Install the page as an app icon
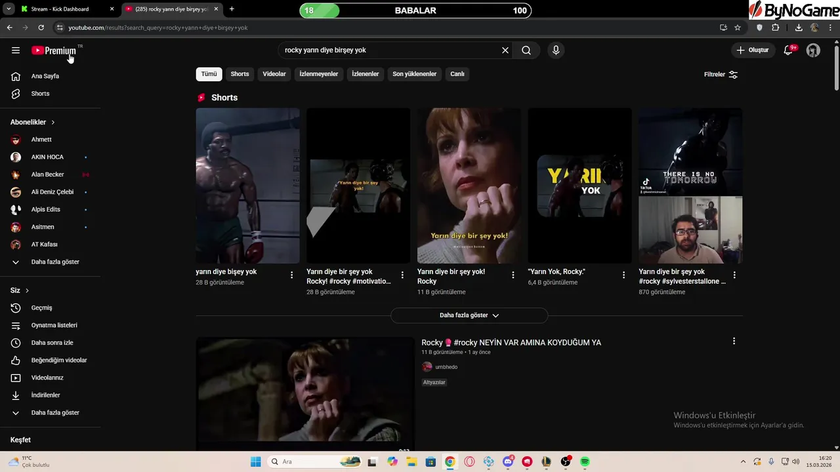This screenshot has width=840, height=472. click(723, 28)
